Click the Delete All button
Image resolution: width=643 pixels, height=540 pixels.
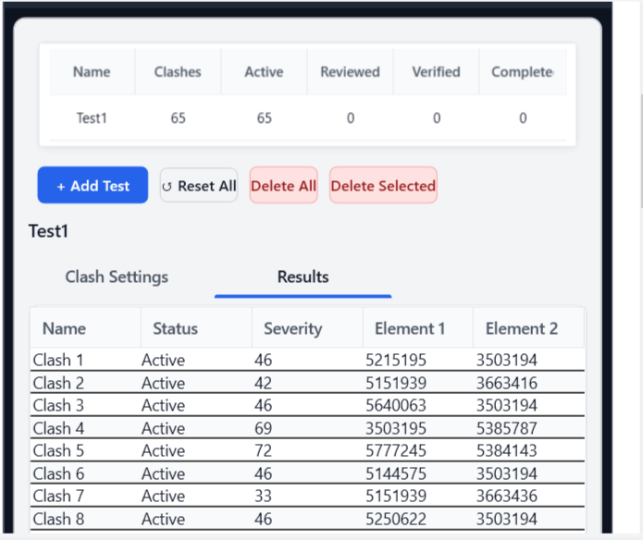click(284, 185)
